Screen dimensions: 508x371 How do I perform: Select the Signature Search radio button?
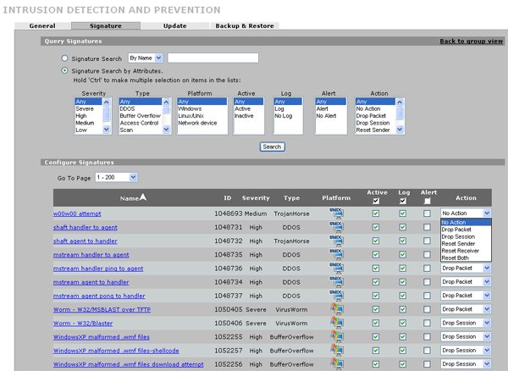click(65, 58)
